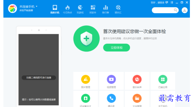Image resolution: width=193 pixels, height=107 pixels.
Task: Open 视频管理 video manager
Action: point(111,81)
